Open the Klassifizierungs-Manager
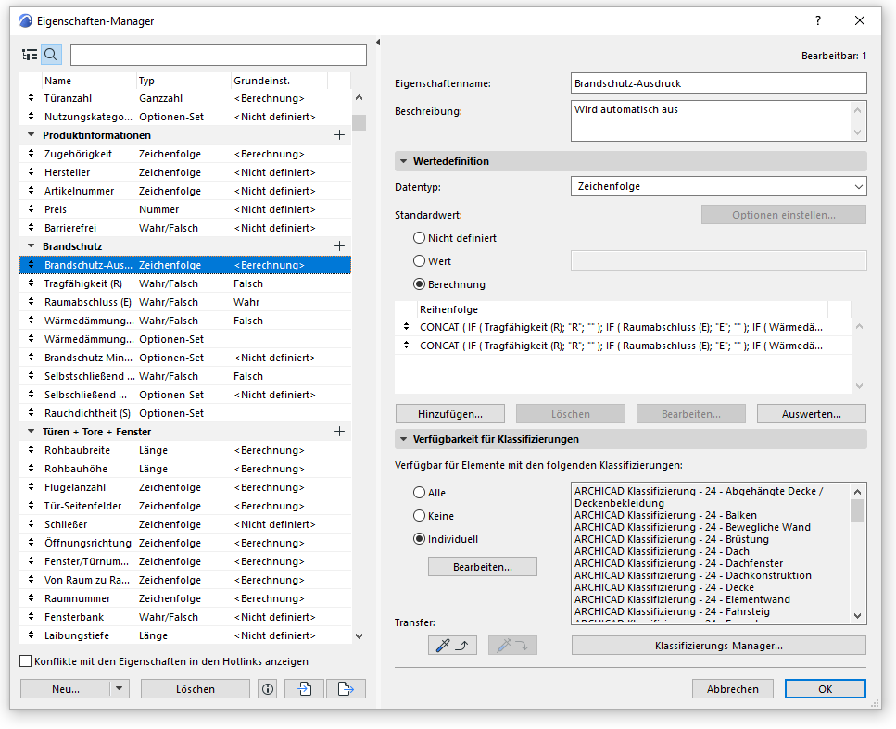This screenshot has width=896, height=729. [x=718, y=646]
